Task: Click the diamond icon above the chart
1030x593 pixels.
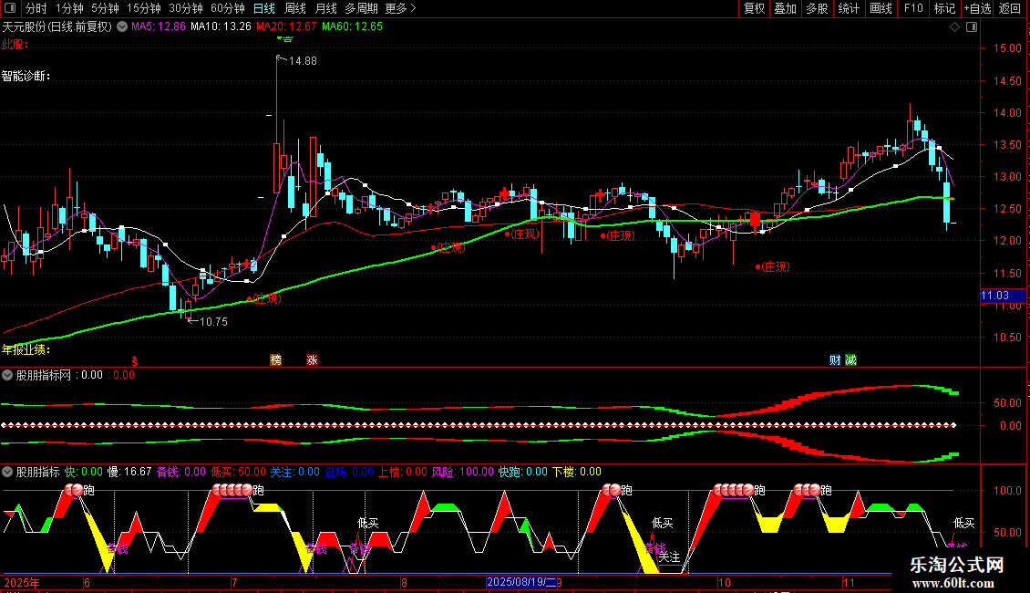Action: click(955, 27)
